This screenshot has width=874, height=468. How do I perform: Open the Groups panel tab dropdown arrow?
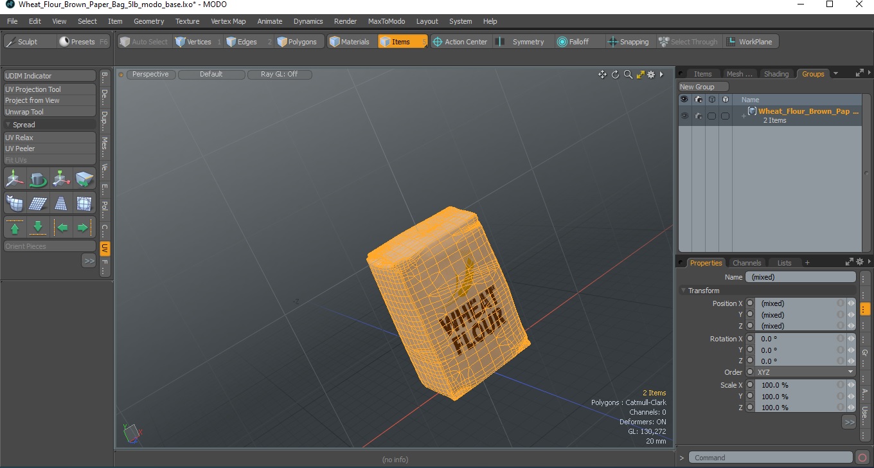pos(835,73)
